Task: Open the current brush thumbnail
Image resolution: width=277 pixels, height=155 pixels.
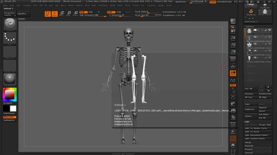Action: tap(10, 24)
